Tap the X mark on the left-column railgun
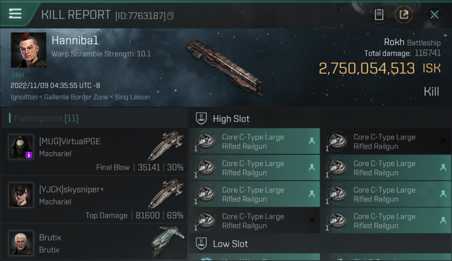Image resolution: width=452 pixels, height=261 pixels. click(312, 221)
